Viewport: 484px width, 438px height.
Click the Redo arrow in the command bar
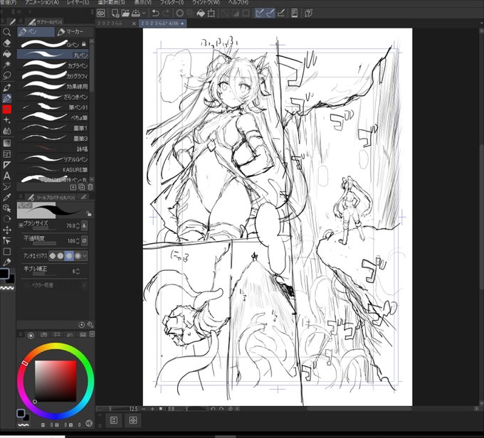click(166, 13)
